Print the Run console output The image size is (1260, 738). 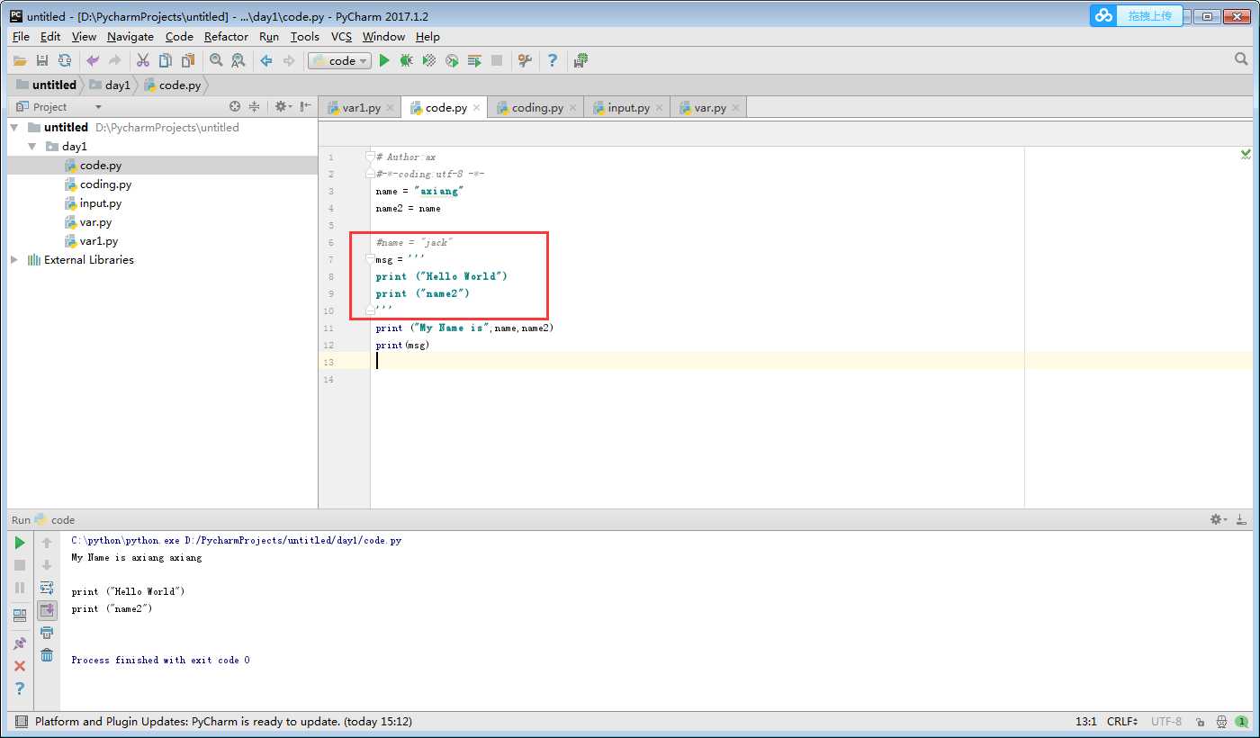tap(47, 633)
